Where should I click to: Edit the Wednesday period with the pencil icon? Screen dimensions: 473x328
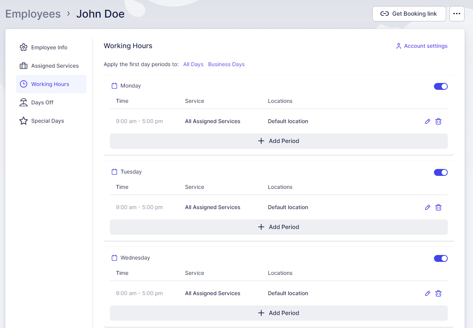(428, 293)
